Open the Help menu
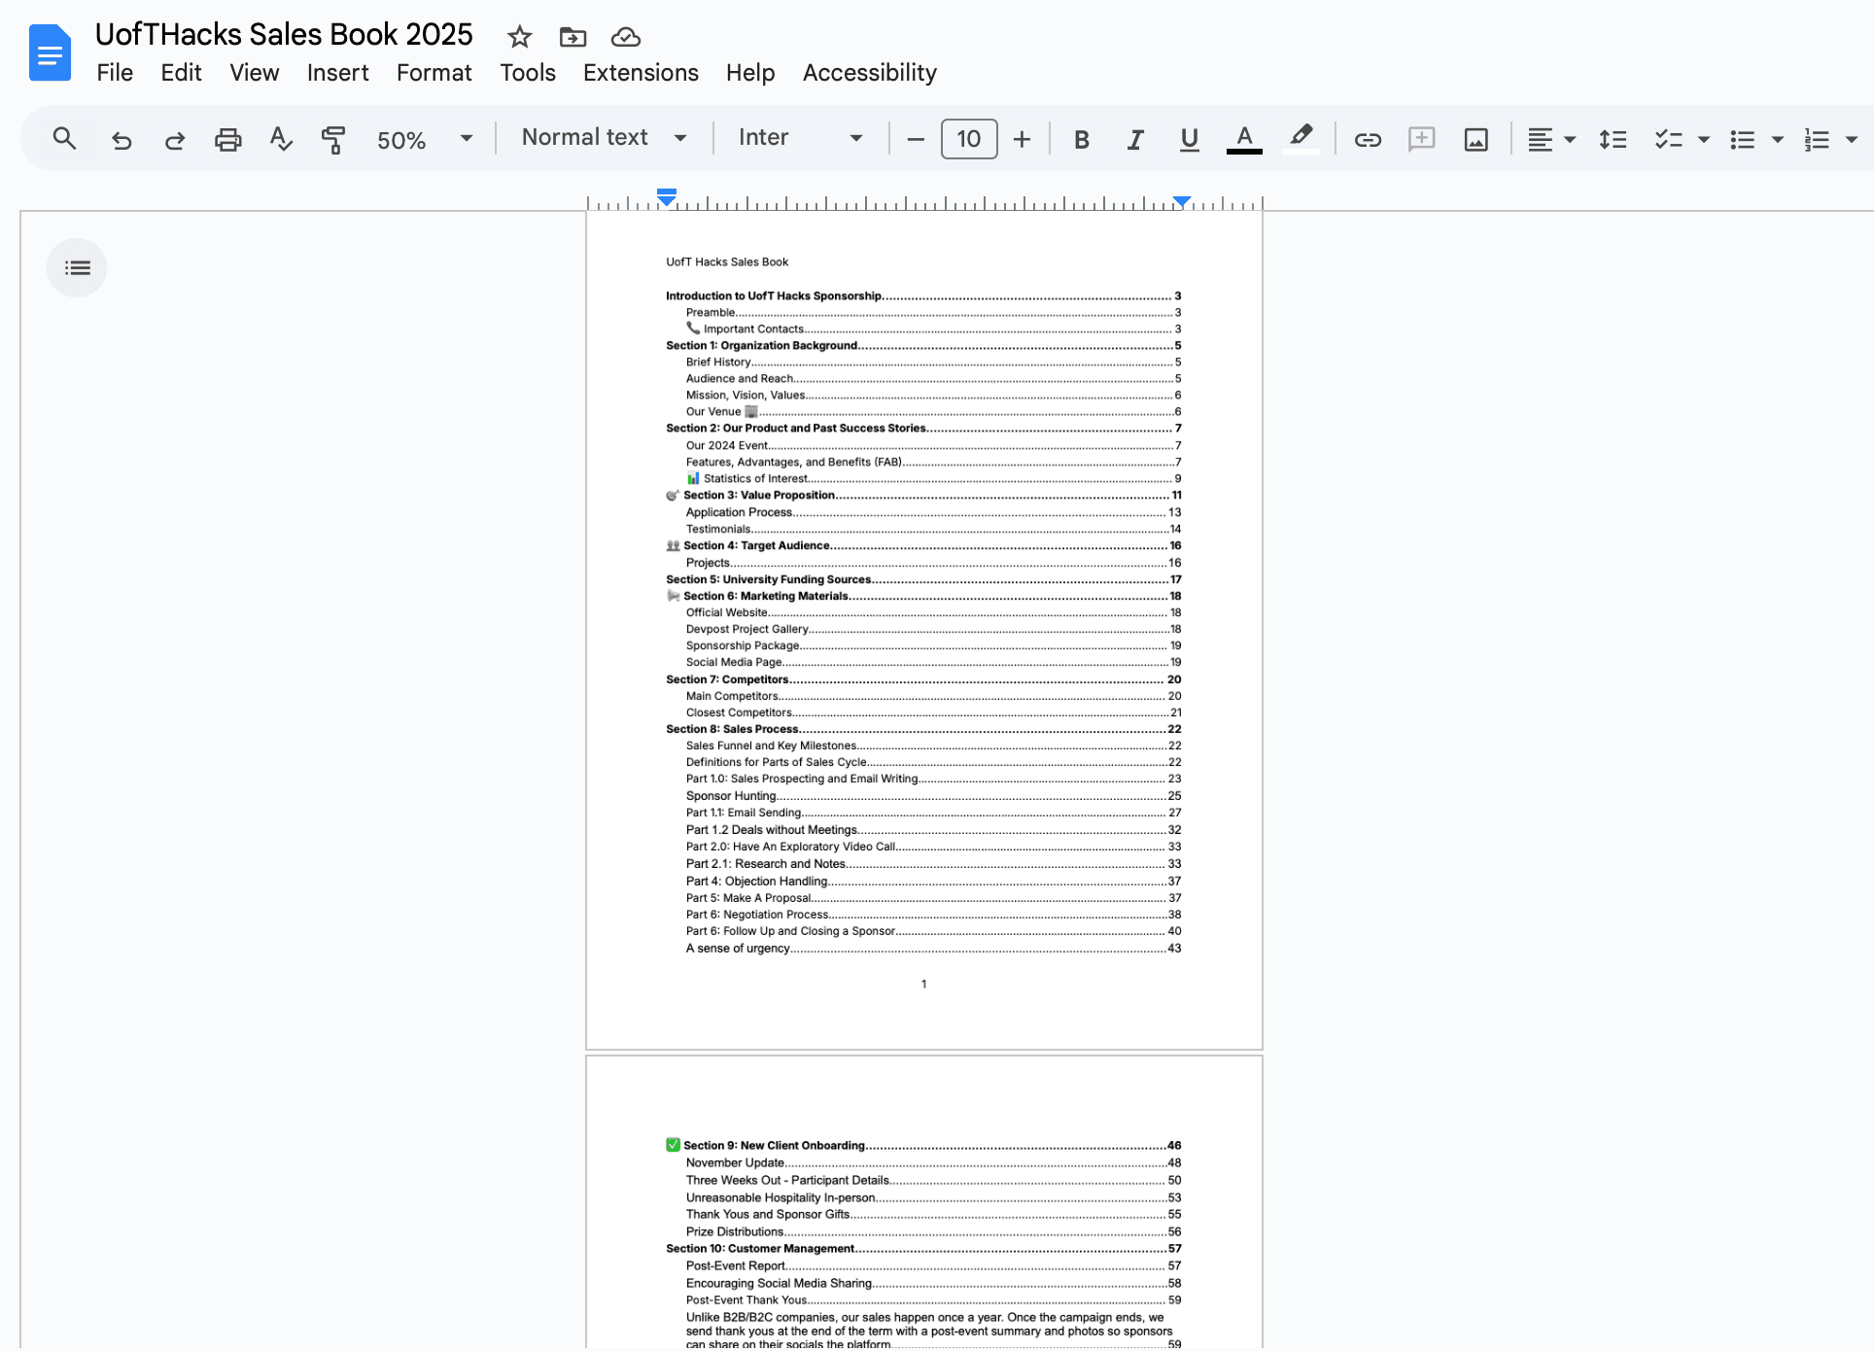 coord(750,73)
